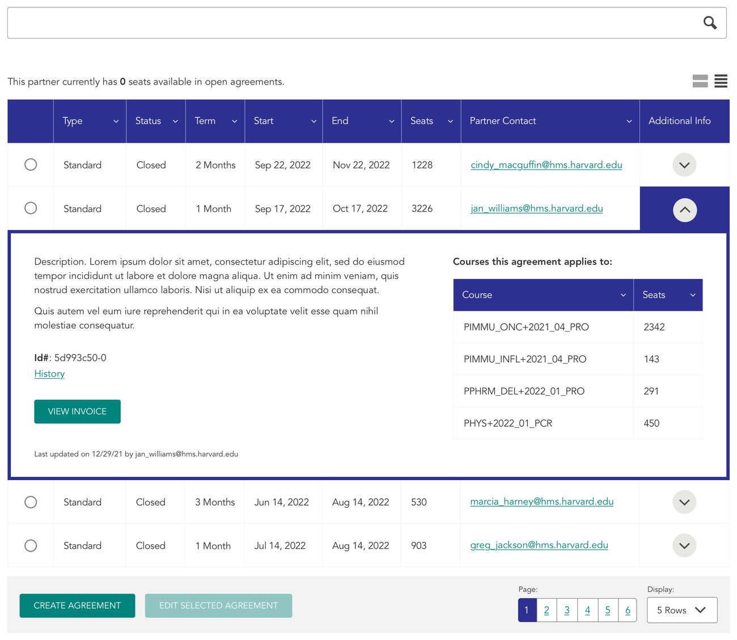Select the radio for greg_jackson agreement row
Viewport: 737px width, 640px height.
pos(31,545)
